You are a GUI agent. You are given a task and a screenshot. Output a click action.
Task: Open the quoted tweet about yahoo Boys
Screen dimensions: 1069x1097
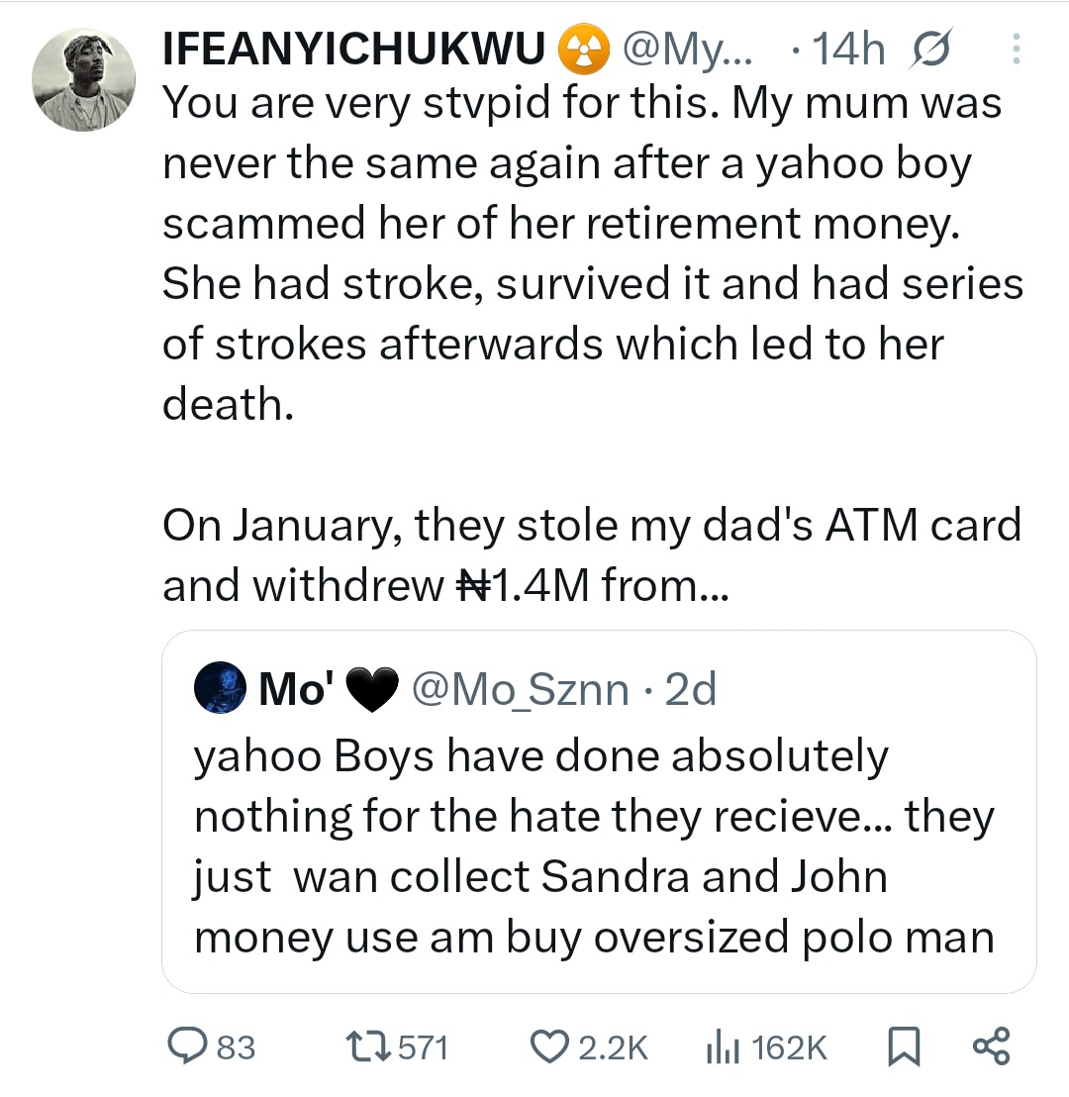(x=594, y=847)
